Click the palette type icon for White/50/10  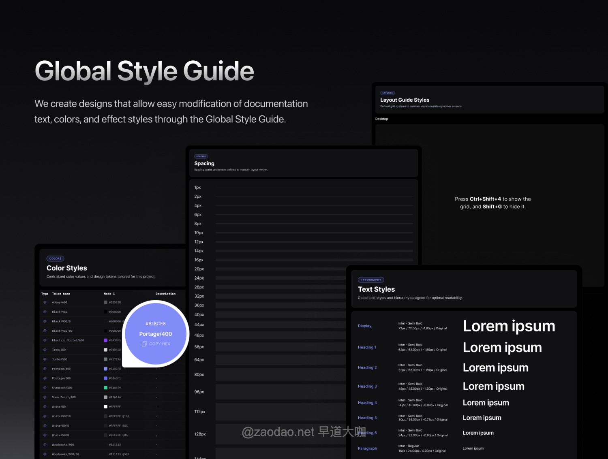pyautogui.click(x=45, y=416)
